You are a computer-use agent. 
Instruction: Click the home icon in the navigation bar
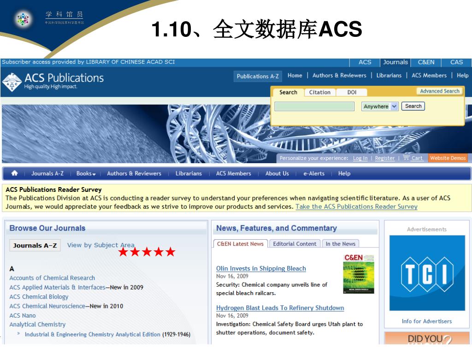point(14,173)
